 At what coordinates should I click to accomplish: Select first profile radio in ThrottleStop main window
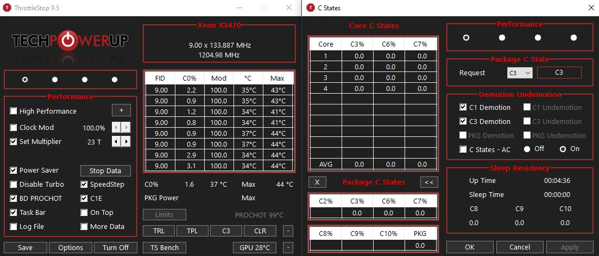pos(25,80)
